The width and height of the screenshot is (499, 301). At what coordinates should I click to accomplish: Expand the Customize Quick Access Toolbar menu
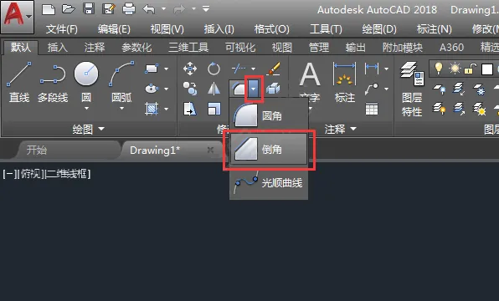click(206, 8)
